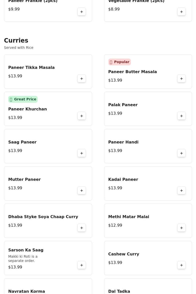Click plus button for Paneer Khurchan

pos(82,116)
